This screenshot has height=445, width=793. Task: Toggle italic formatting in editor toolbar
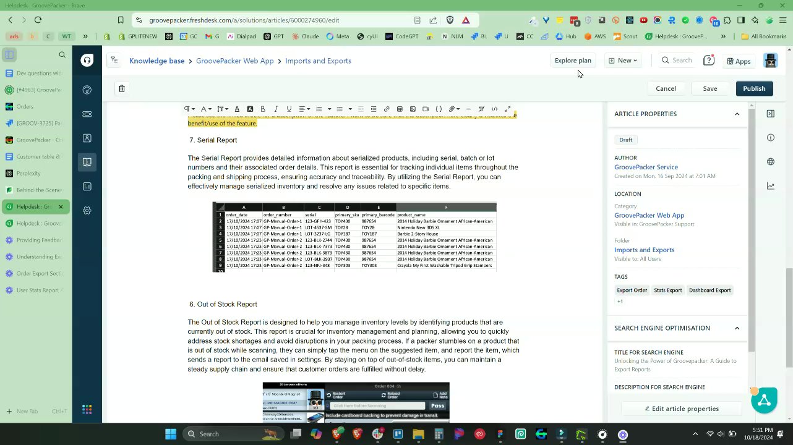276,109
